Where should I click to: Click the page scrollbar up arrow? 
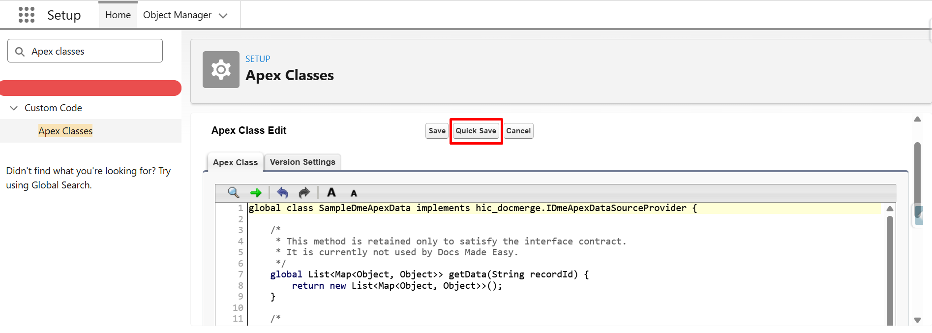coord(917,119)
